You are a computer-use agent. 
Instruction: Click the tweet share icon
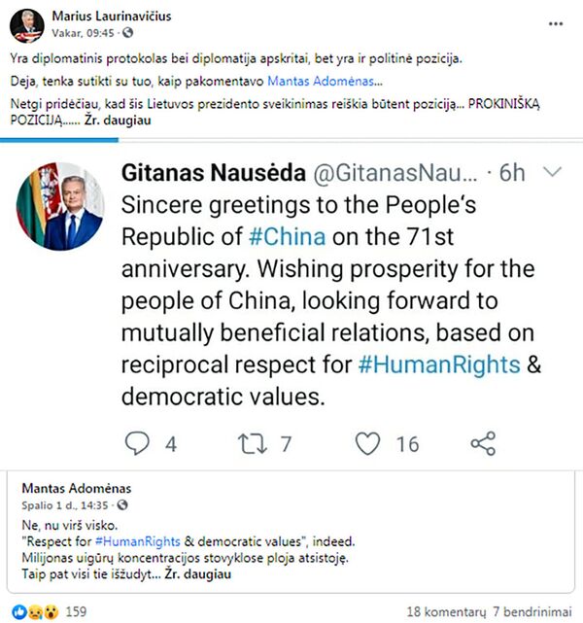point(483,443)
